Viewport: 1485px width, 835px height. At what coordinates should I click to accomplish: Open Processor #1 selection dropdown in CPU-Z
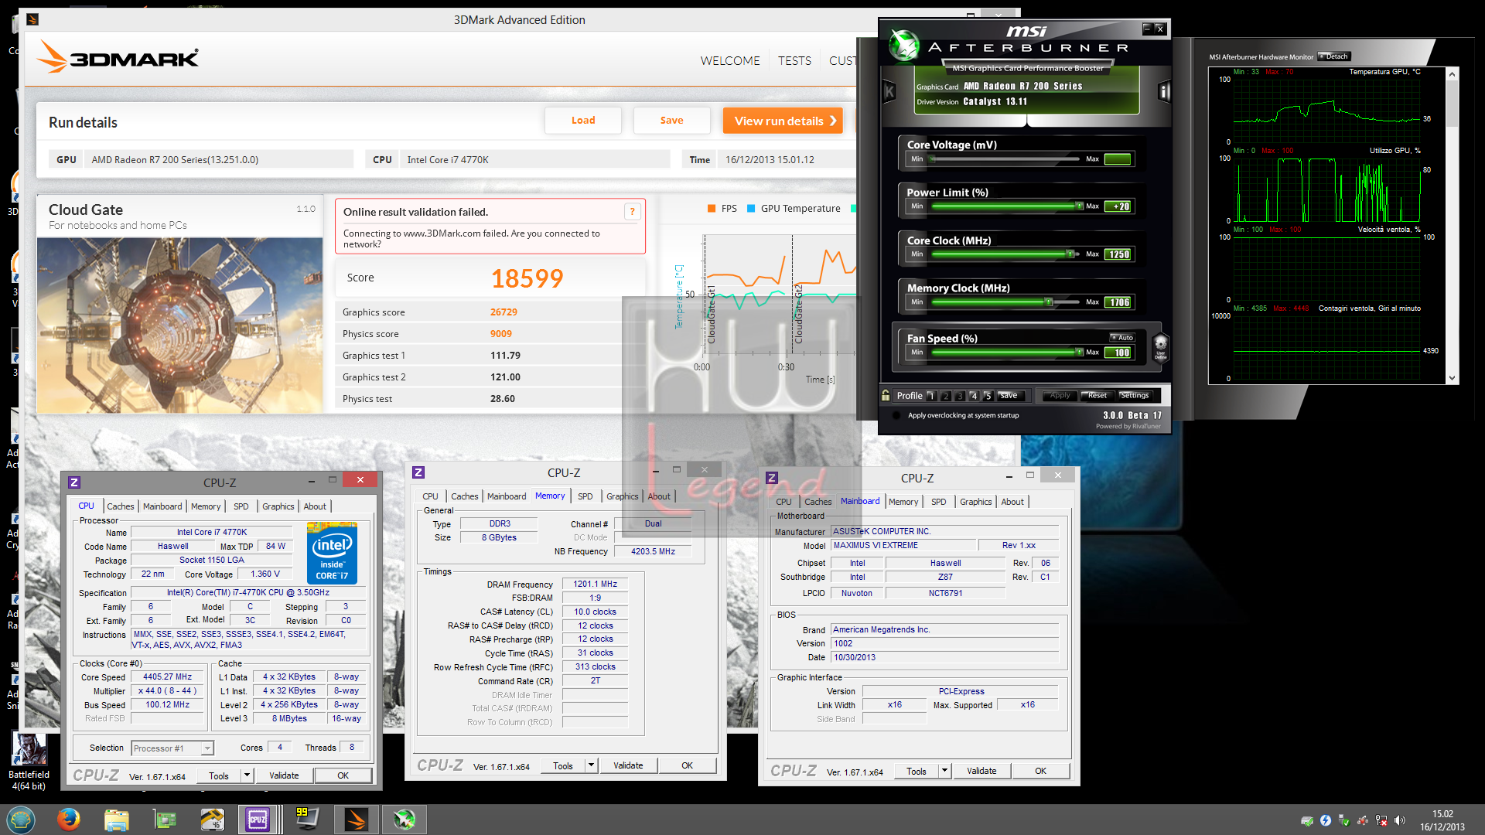click(172, 748)
